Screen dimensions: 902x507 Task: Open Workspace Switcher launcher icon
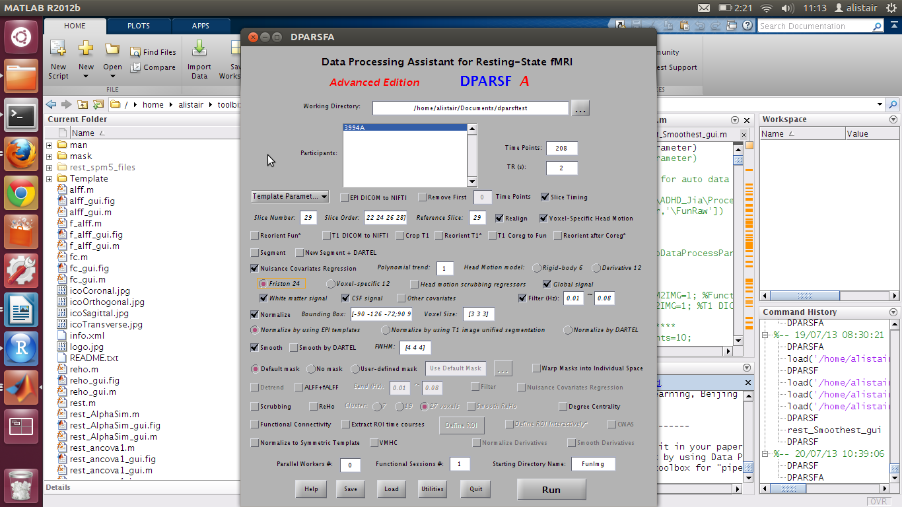(21, 427)
